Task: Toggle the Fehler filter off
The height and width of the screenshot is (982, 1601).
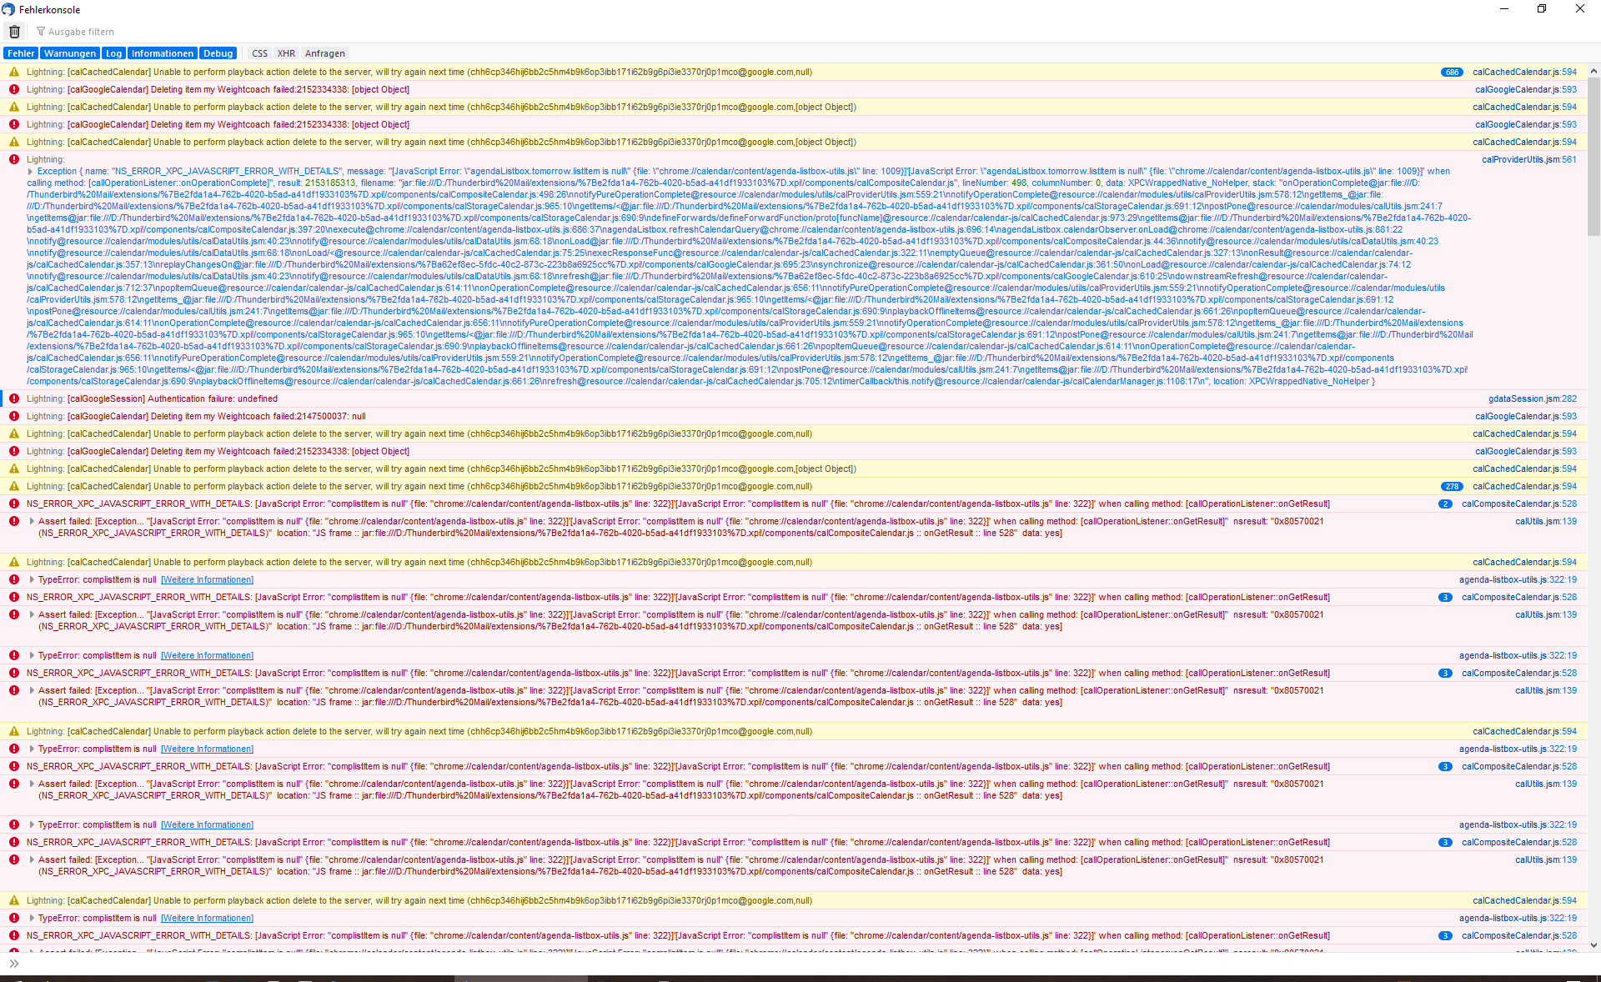Action: pyautogui.click(x=21, y=53)
